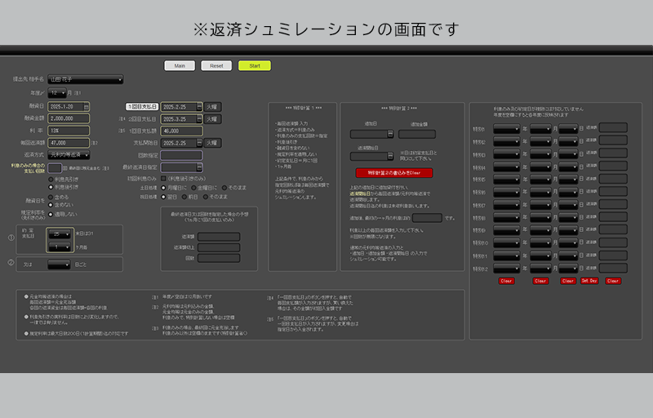This screenshot has height=418, width=653.
Task: Select 翌日 radio for 祝日処理
Action: tap(163, 197)
